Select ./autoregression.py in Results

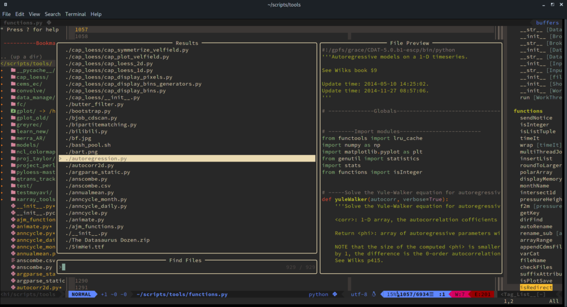187,159
